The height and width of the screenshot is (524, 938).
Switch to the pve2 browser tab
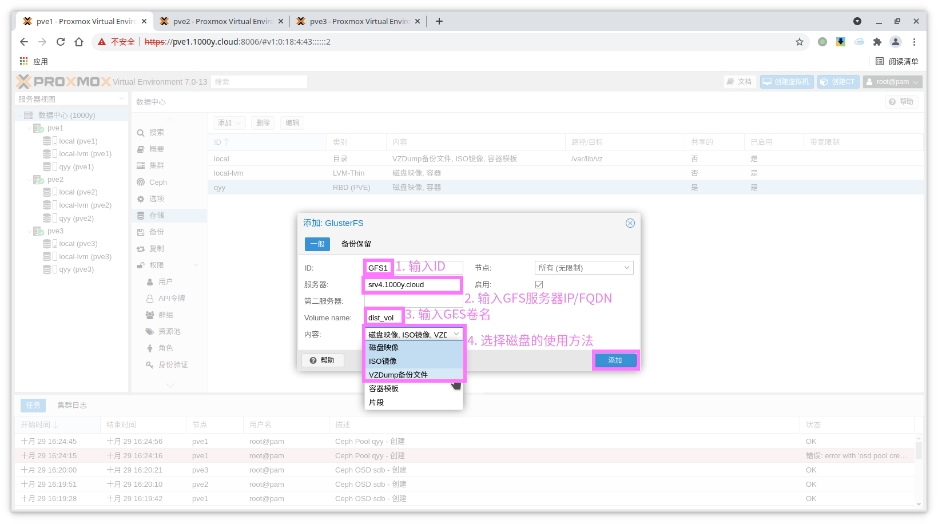[x=222, y=21]
